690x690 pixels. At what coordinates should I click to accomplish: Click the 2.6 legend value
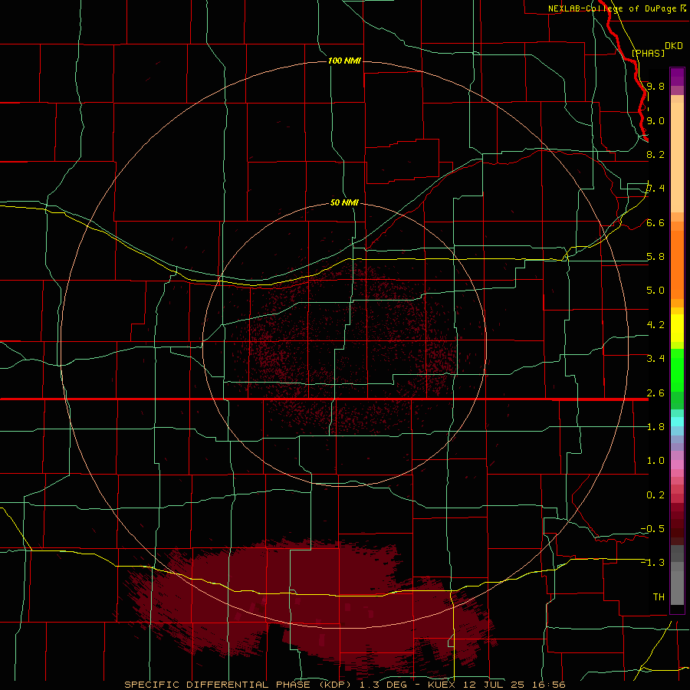(x=655, y=393)
